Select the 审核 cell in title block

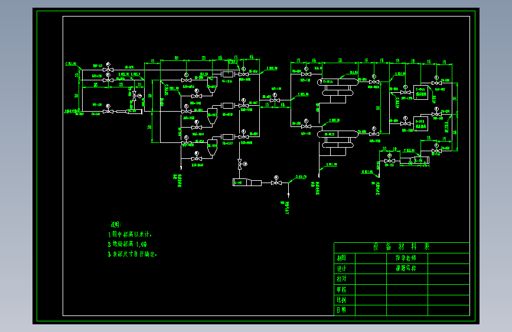[x=344, y=289]
